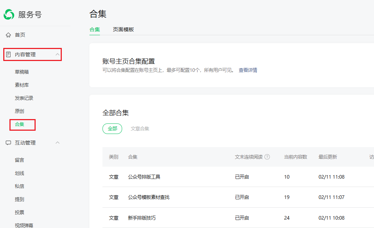Viewport: 374px width, 228px height.
Task: Select the 合集 tab at top
Action: [x=94, y=30]
